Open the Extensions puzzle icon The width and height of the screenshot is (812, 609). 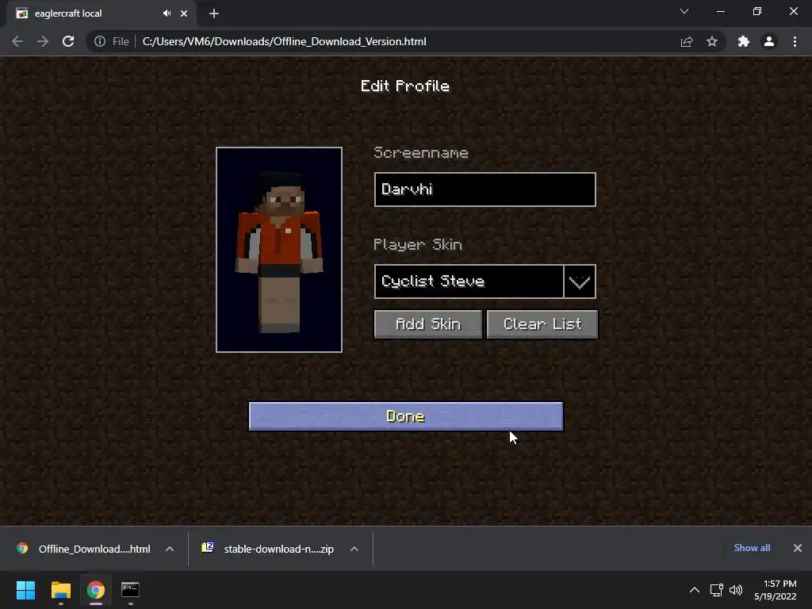[744, 41]
